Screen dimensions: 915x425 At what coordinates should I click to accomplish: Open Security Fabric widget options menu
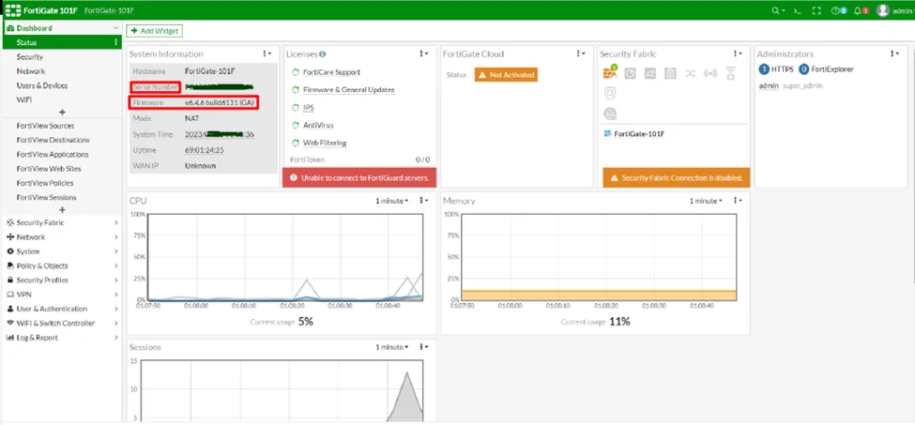(739, 53)
